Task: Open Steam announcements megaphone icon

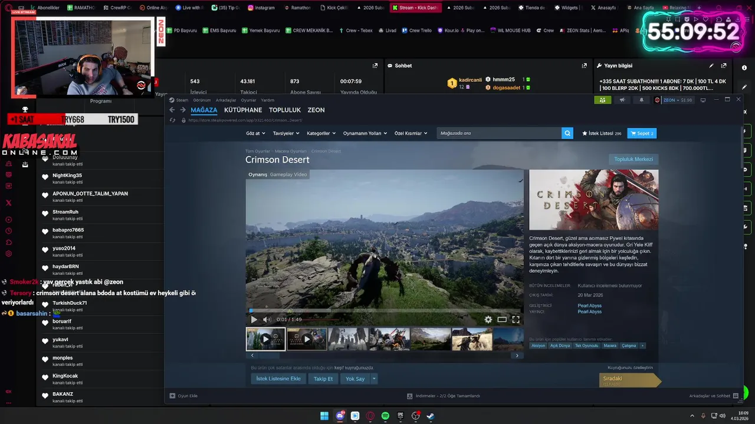Action: pyautogui.click(x=622, y=100)
